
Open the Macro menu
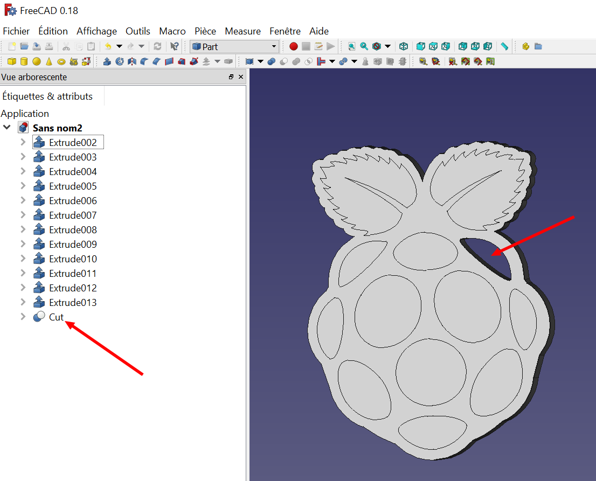point(172,31)
